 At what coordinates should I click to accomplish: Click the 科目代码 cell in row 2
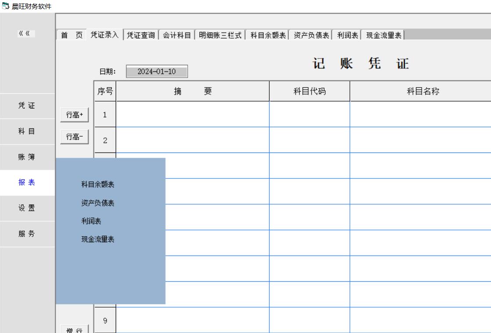click(310, 140)
